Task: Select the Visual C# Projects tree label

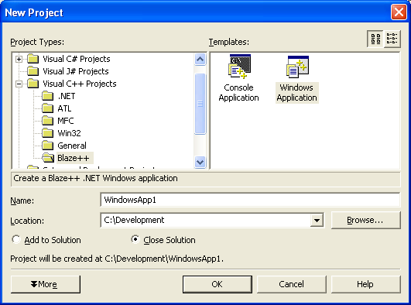Action: 77,59
